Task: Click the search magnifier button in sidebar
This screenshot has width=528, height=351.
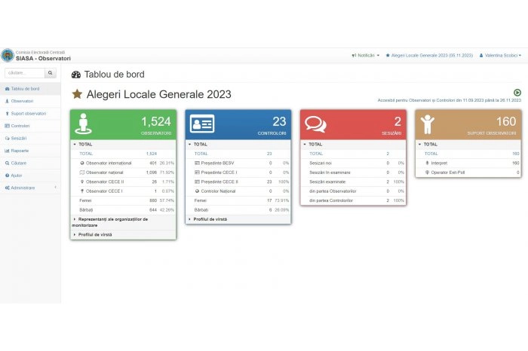Action: (x=51, y=73)
